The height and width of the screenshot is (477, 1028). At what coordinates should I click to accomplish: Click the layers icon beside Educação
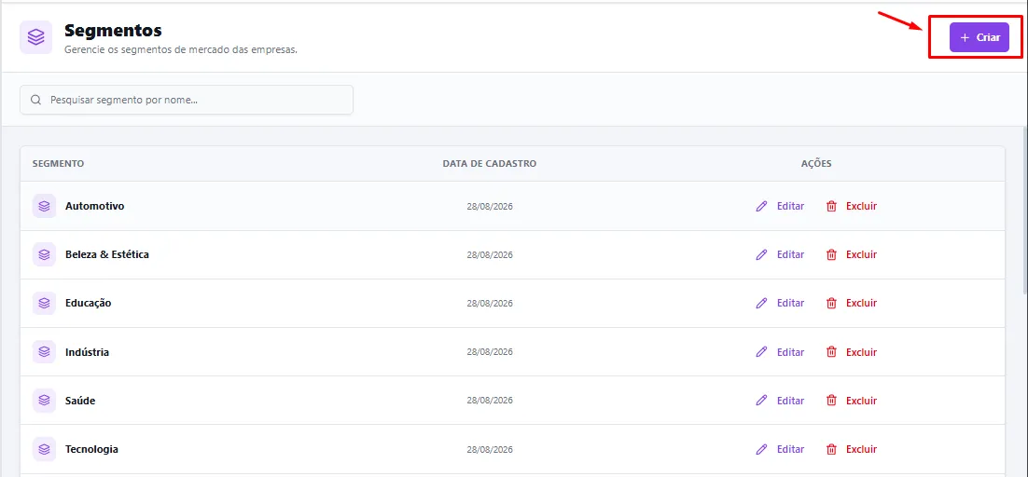(44, 303)
